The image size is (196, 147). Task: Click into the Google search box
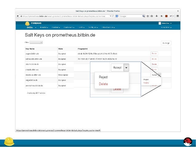tap(131, 16)
